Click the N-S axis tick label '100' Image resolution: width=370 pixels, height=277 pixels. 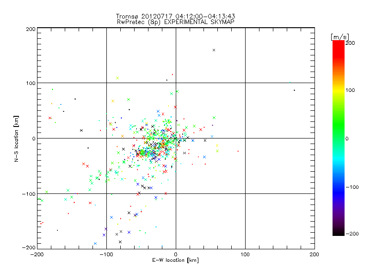point(31,83)
